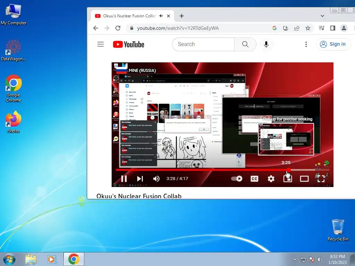Open the Windows Start menu
The height and width of the screenshot is (266, 355).
pos(9,259)
